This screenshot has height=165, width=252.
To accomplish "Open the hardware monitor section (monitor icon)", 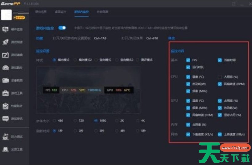I will click(5, 29).
